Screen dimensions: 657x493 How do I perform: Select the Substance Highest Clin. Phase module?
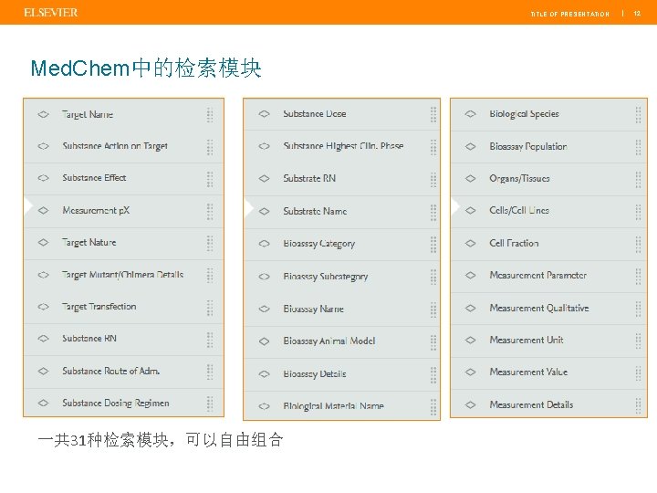pos(342,146)
